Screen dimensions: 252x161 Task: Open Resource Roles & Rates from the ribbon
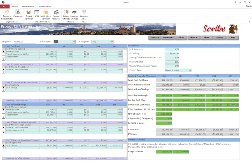tap(7, 15)
